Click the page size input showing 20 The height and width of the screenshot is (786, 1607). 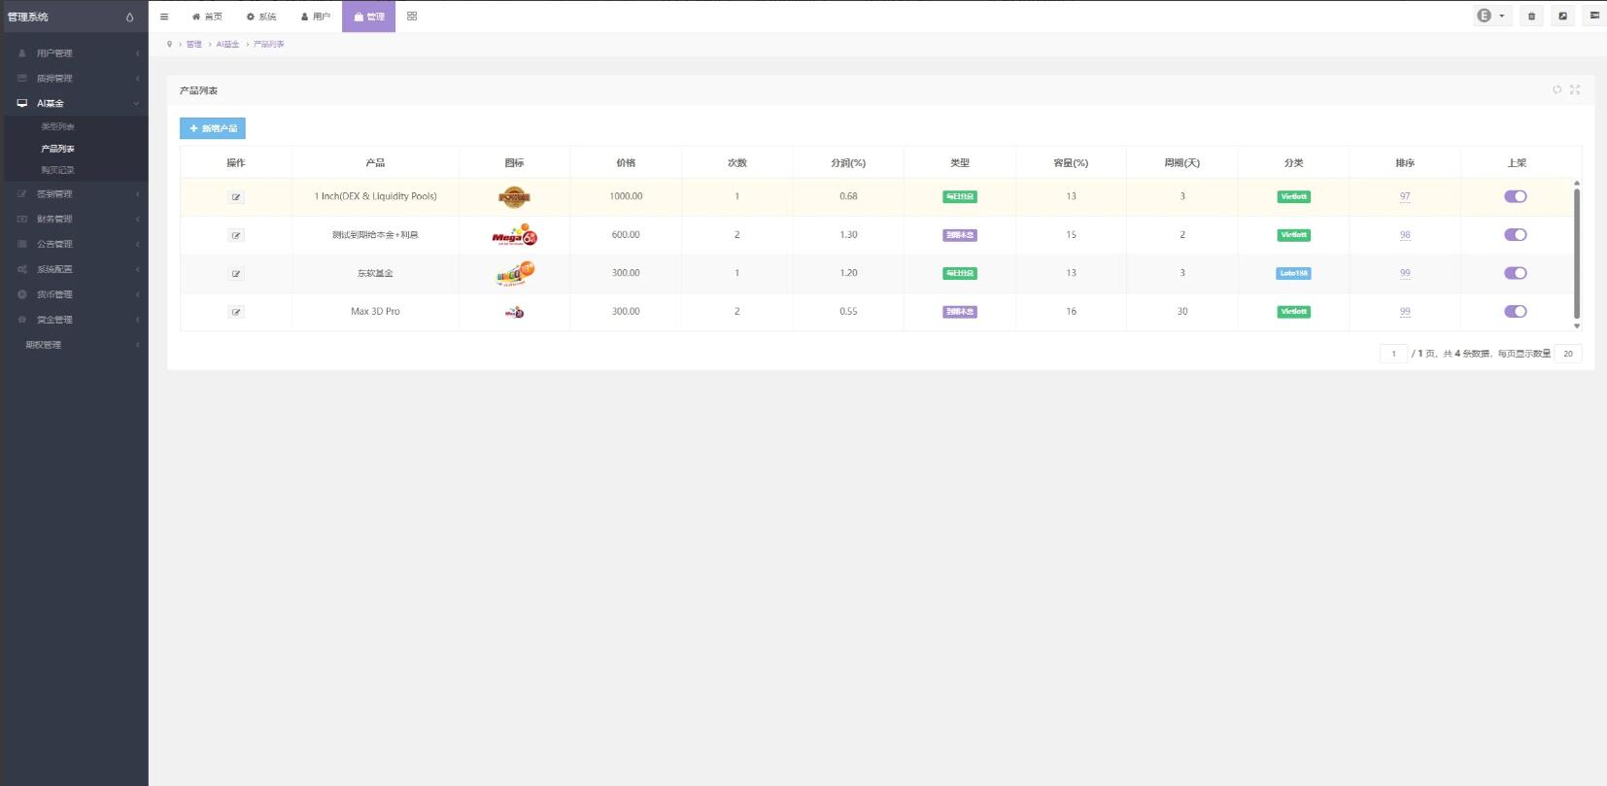coord(1567,354)
